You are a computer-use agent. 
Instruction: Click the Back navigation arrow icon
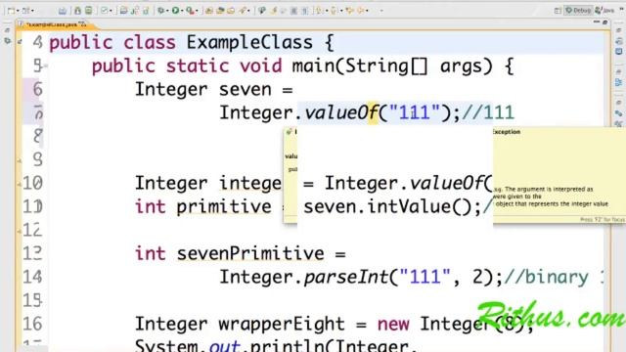pyautogui.click(x=350, y=11)
